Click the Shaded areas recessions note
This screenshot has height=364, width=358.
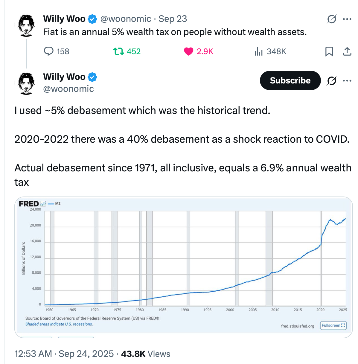coord(59,324)
